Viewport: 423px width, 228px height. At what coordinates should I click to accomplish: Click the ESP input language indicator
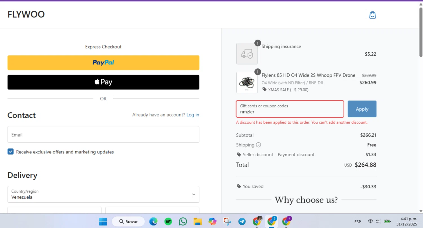coord(358,222)
